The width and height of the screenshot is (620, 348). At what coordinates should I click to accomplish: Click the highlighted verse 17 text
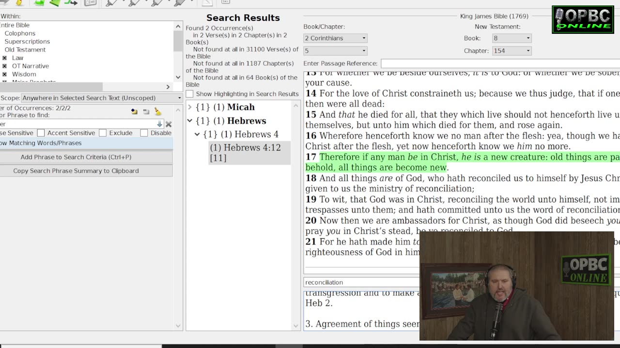point(463,162)
